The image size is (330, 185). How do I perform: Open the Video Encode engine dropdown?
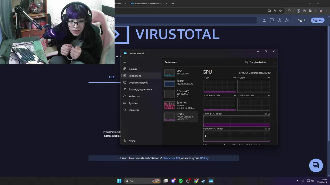click(212, 95)
